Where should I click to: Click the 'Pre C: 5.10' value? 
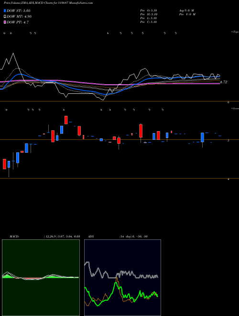tap(149, 22)
